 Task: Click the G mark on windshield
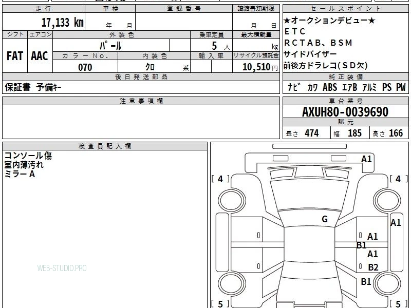[325, 219]
